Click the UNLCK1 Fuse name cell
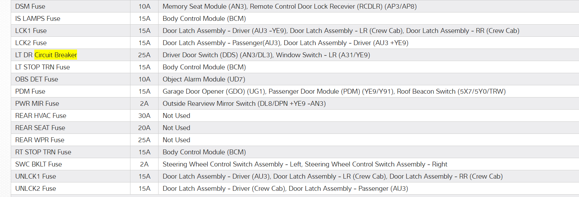Image resolution: width=579 pixels, height=197 pixels. [x=35, y=176]
